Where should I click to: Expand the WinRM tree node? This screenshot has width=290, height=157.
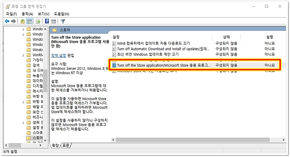point(23,55)
